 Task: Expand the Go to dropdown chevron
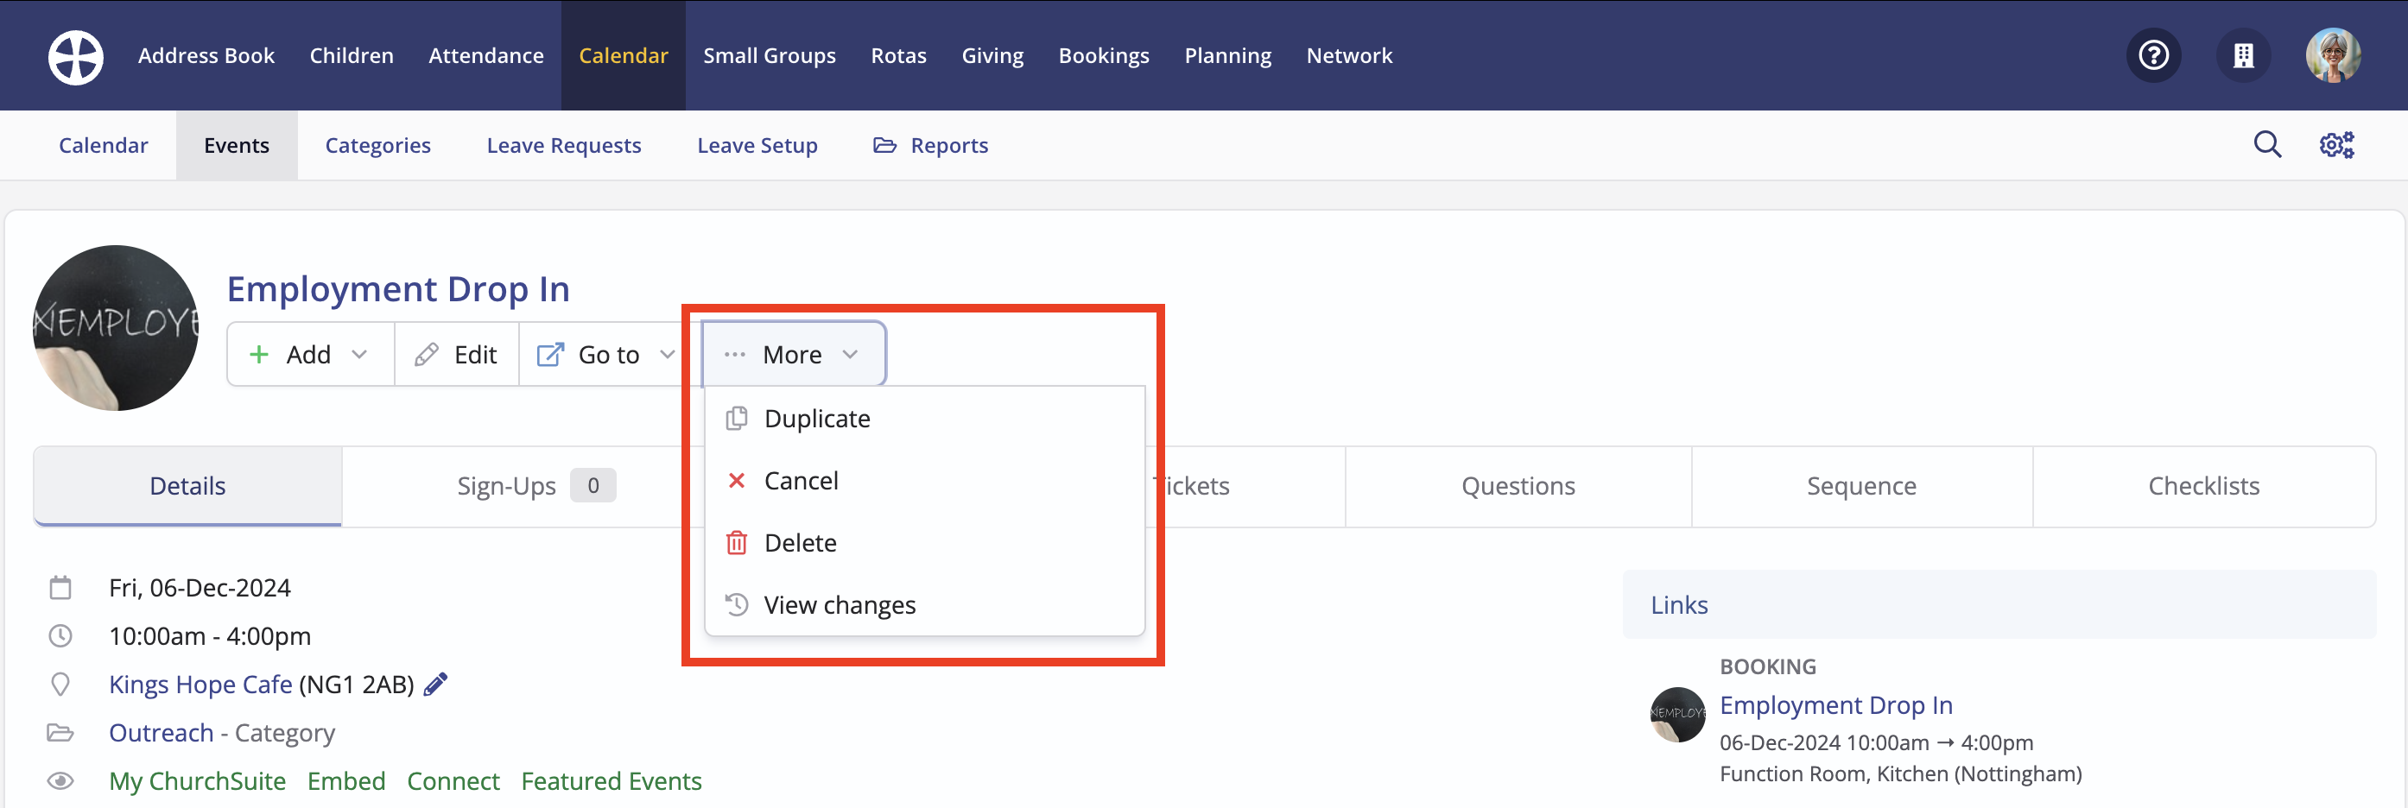click(x=668, y=355)
